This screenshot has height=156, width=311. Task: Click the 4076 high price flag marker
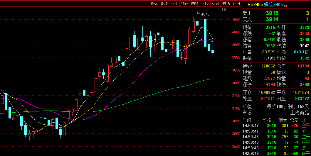point(205,14)
